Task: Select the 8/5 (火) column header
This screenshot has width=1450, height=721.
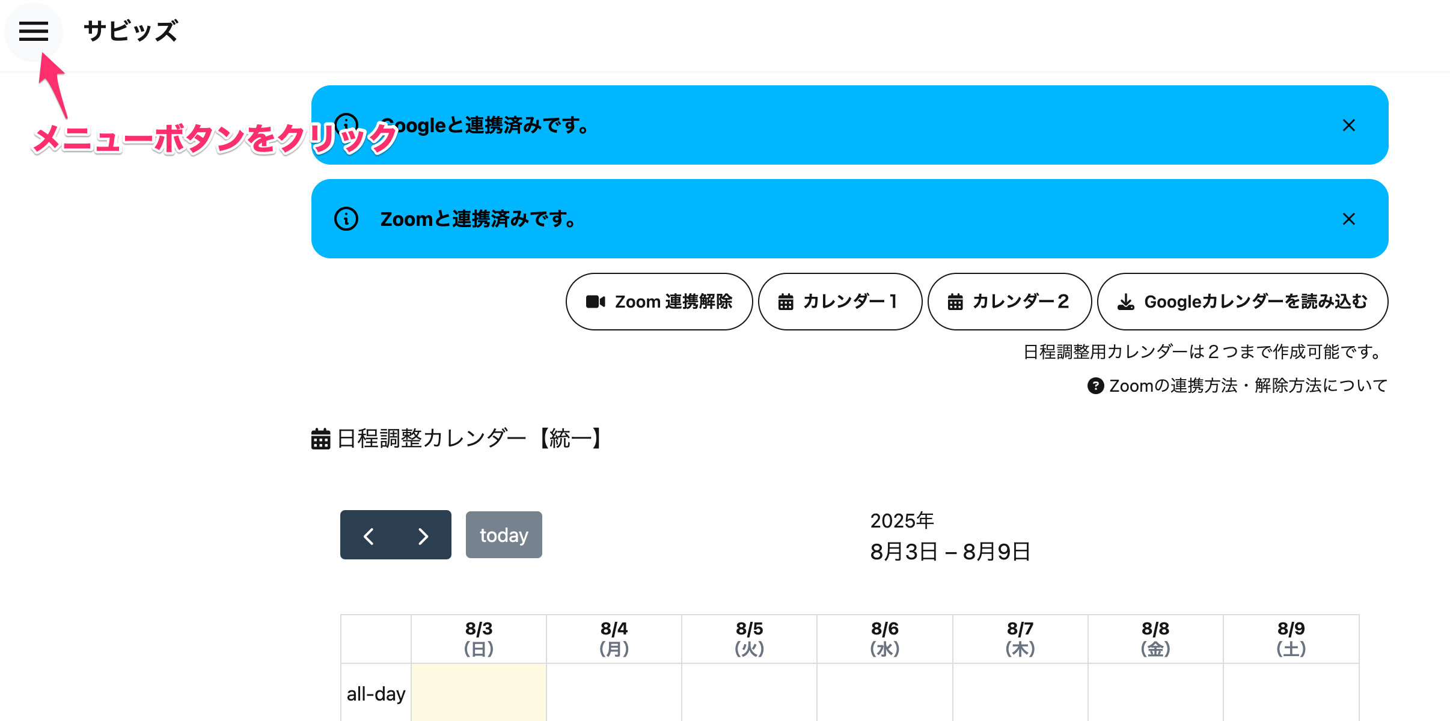Action: (749, 639)
